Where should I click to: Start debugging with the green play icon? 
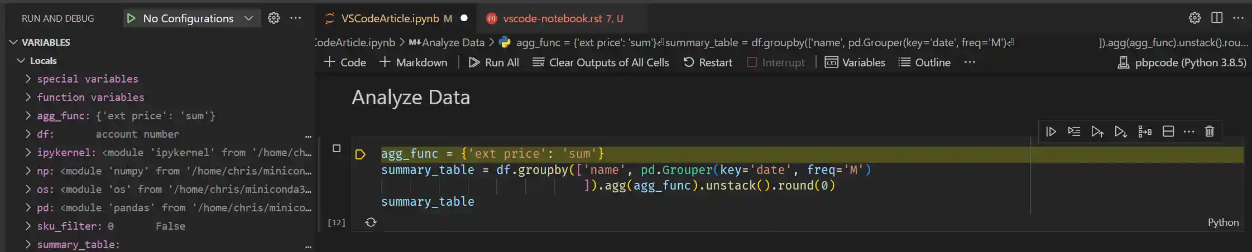click(x=131, y=18)
